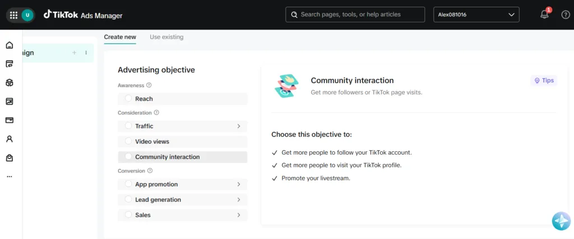Screen dimensions: 574x239
Task: Select the Traffic objective radio
Action: tap(128, 126)
